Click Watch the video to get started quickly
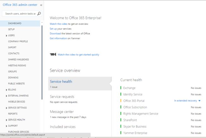The width and height of the screenshot is (206, 138). click(78, 55)
